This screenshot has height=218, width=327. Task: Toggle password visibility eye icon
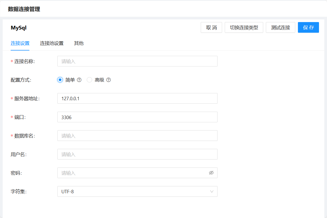click(211, 173)
